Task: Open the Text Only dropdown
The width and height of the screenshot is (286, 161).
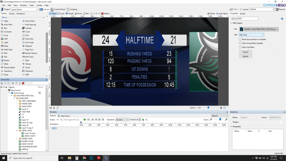Action: 251,35
